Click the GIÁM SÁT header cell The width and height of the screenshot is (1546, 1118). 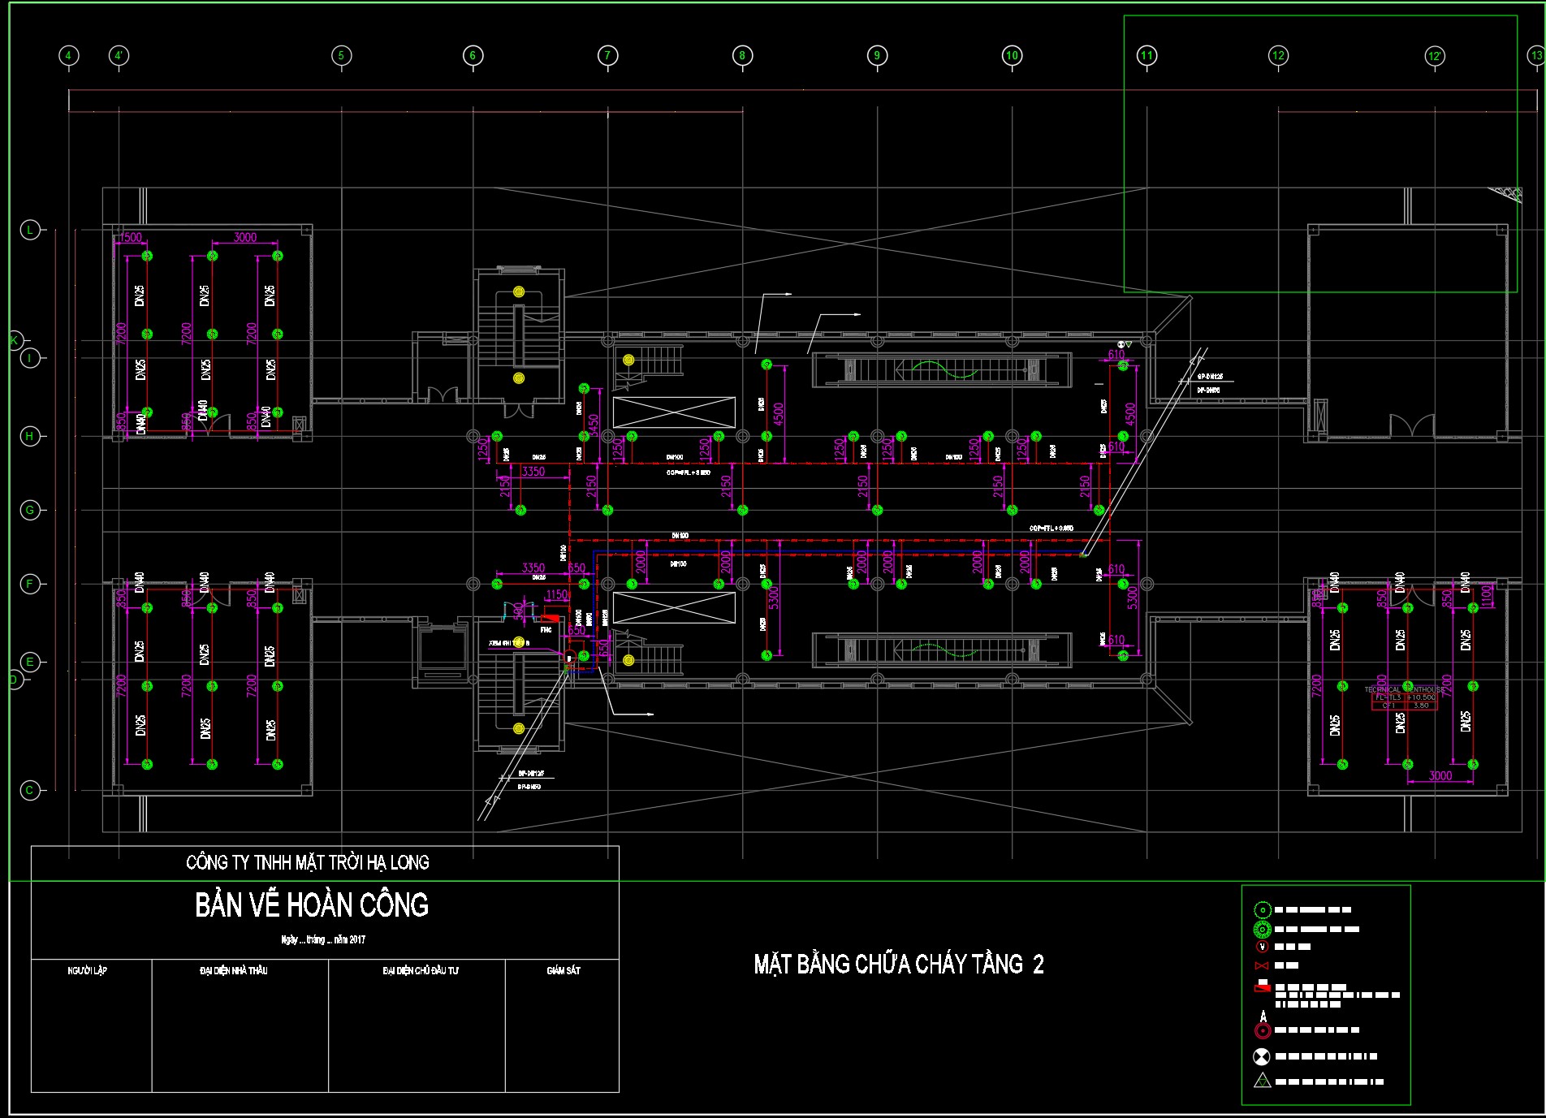coord(564,970)
